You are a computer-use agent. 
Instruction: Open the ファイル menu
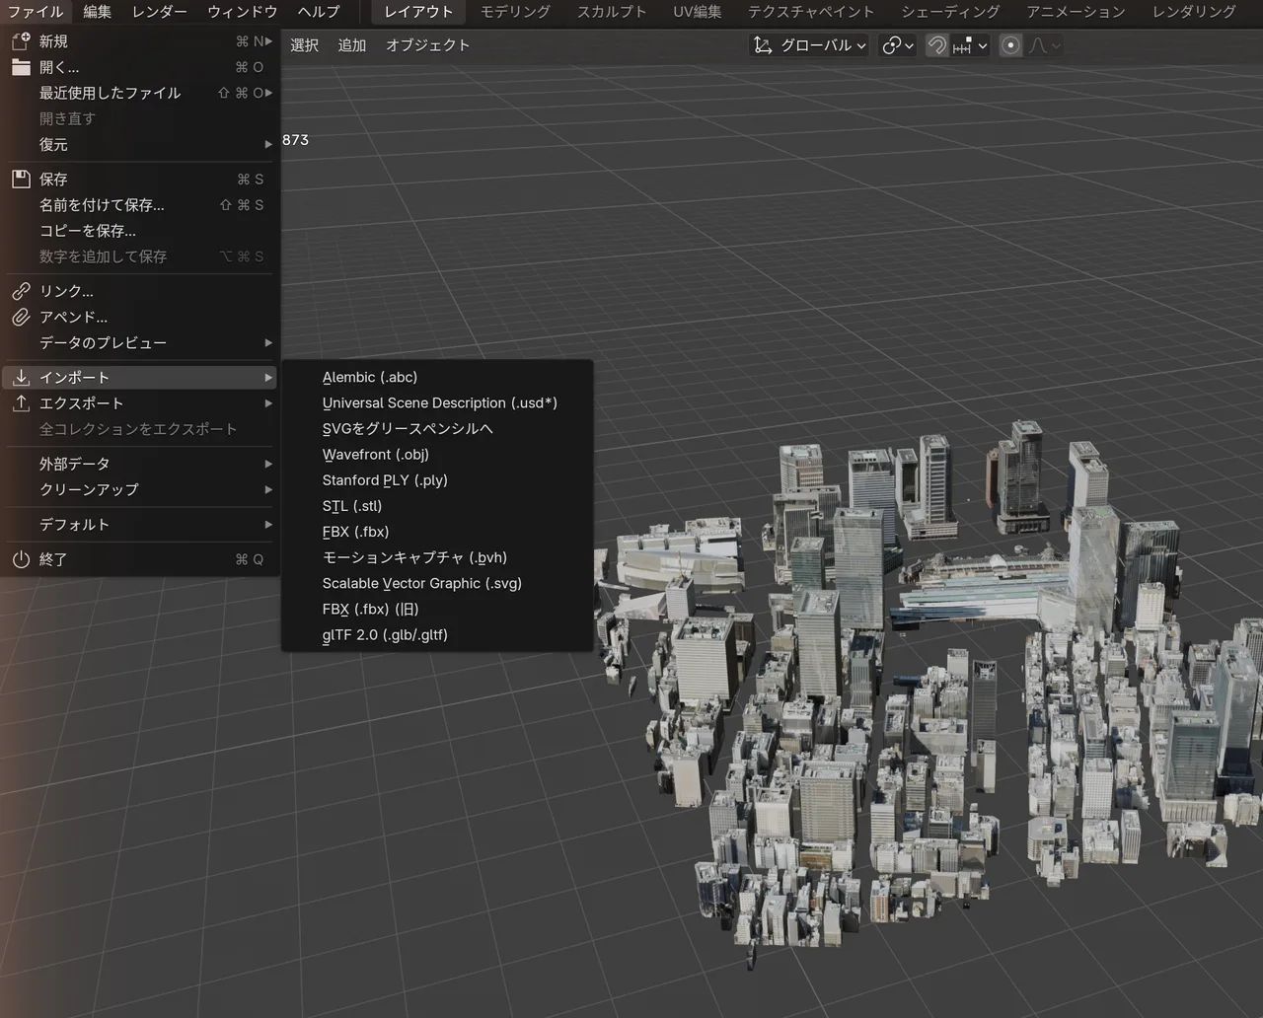tap(36, 12)
